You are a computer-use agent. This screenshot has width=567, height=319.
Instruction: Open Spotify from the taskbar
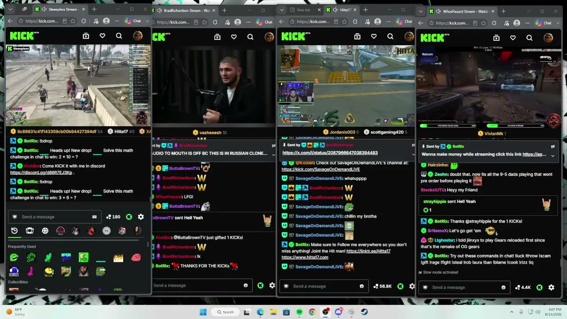pos(299,312)
